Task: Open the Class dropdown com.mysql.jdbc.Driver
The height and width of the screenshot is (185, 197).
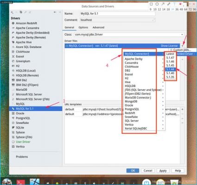Action: click(x=128, y=35)
